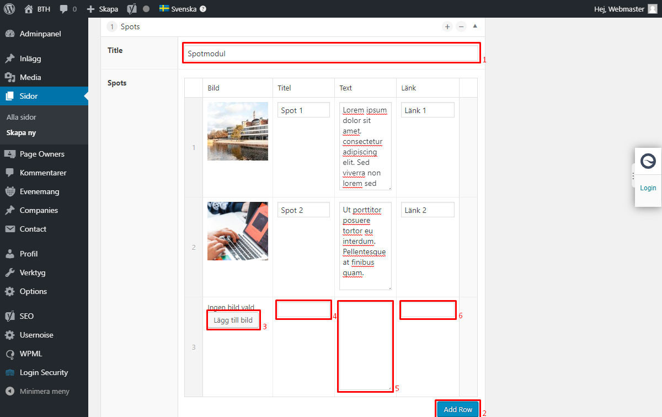The height and width of the screenshot is (417, 662).
Task: Collapse the Spots layout panel arrow
Action: (475, 26)
